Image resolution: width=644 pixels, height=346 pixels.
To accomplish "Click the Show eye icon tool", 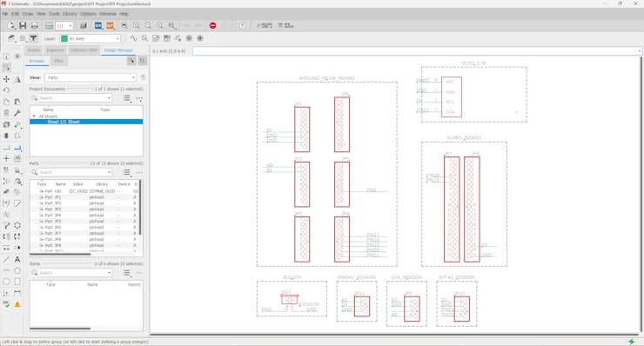I will click(x=17, y=57).
